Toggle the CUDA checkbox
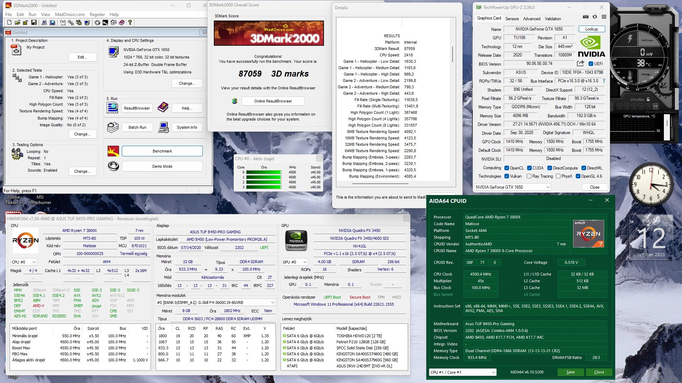The width and height of the screenshot is (682, 383). pyautogui.click(x=529, y=168)
